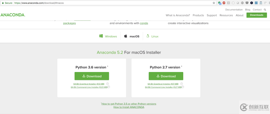Click the 'Python 3.6 version' heading
The image size is (270, 114).
click(91, 67)
